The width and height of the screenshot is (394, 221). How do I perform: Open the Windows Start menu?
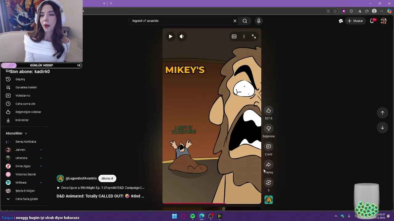click(x=175, y=216)
